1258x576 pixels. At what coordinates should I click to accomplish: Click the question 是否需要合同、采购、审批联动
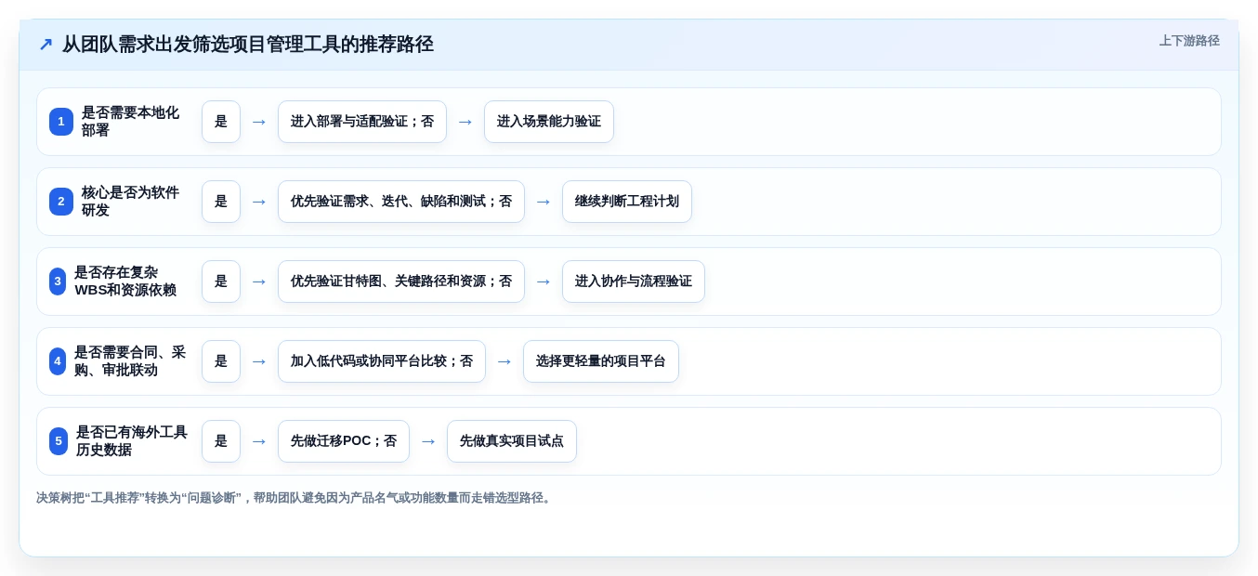pos(130,361)
